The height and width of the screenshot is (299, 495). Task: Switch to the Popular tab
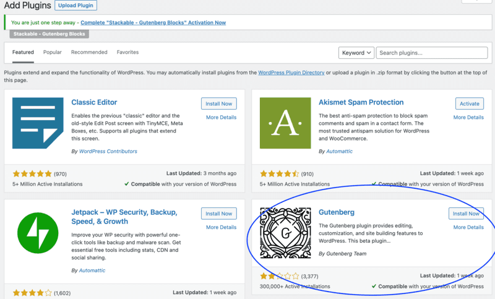point(52,53)
